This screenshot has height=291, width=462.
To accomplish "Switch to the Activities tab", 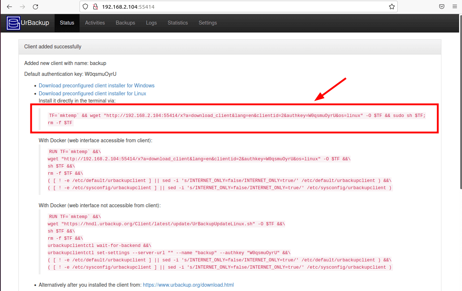I will pos(95,23).
